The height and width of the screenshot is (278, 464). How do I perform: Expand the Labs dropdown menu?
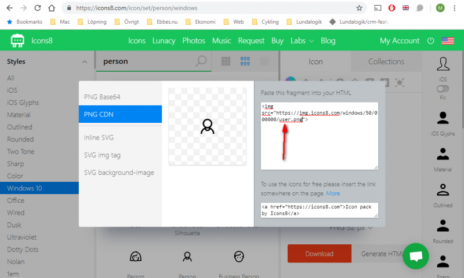coord(302,41)
